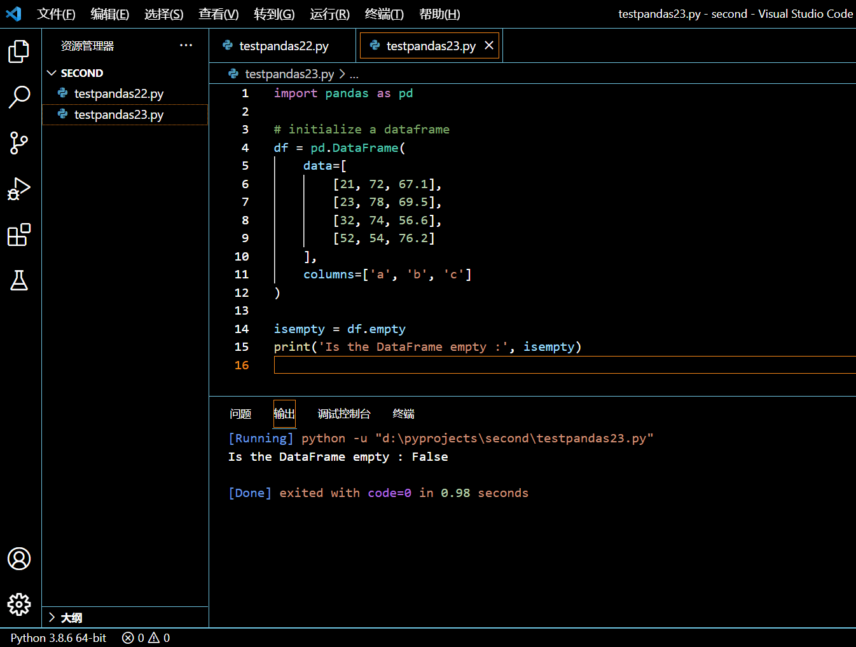Click testpandas23.py breadcrumb item
This screenshot has width=856, height=647.
click(289, 74)
